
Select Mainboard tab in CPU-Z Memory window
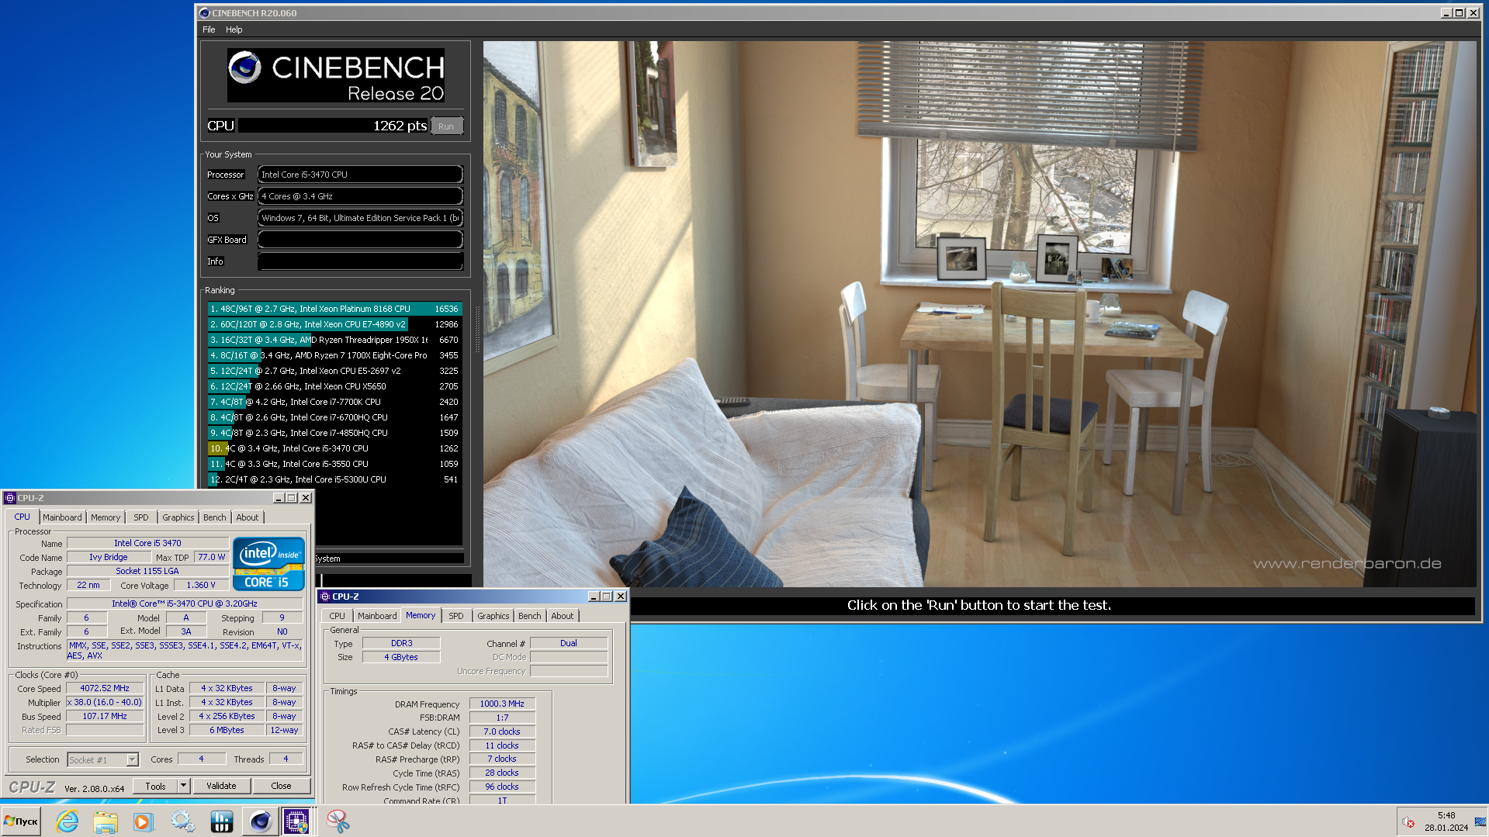[x=377, y=616]
